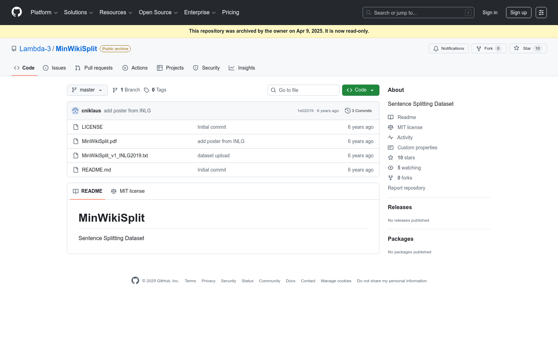Open the Insights tab
The height and width of the screenshot is (348, 558).
click(242, 68)
